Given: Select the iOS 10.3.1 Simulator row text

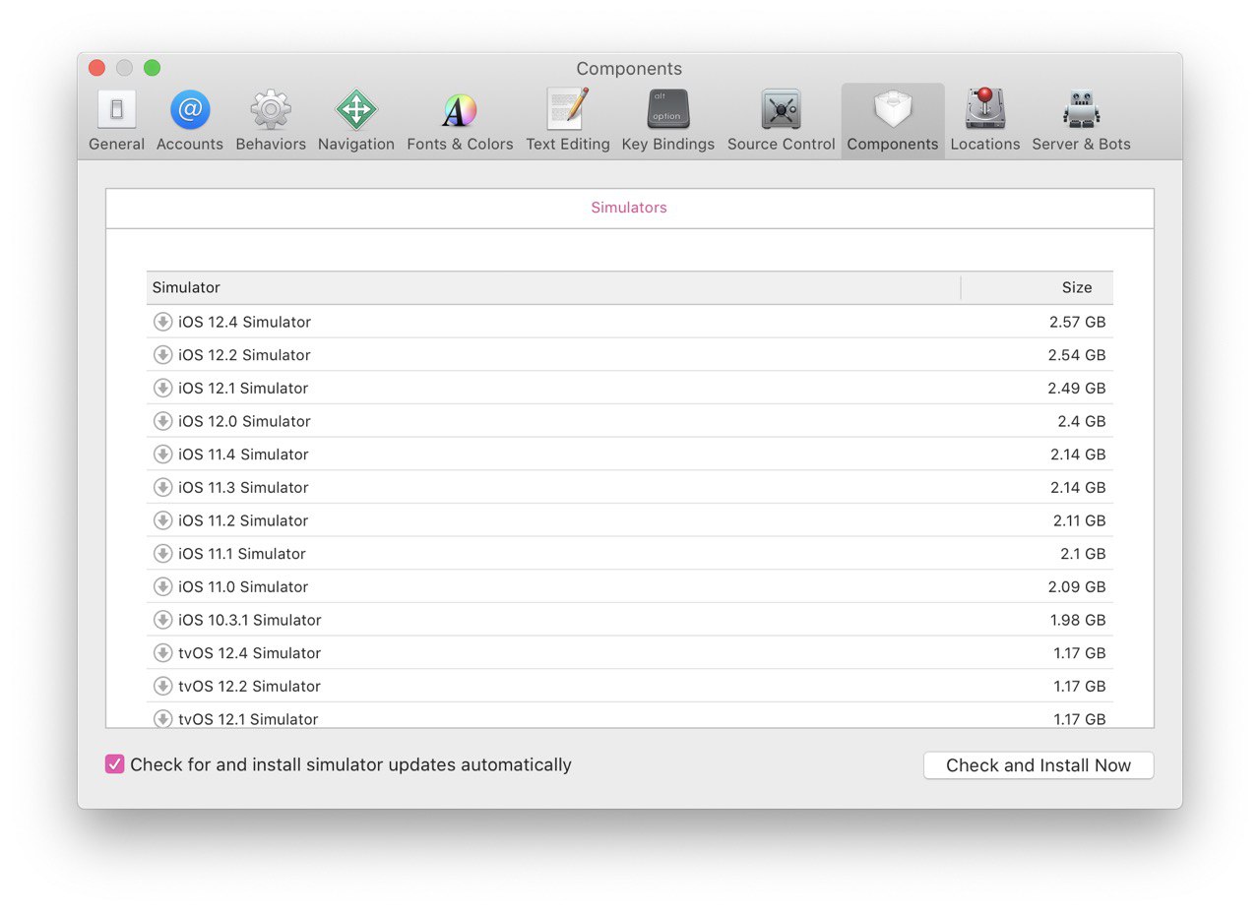Looking at the screenshot, I should tap(250, 620).
